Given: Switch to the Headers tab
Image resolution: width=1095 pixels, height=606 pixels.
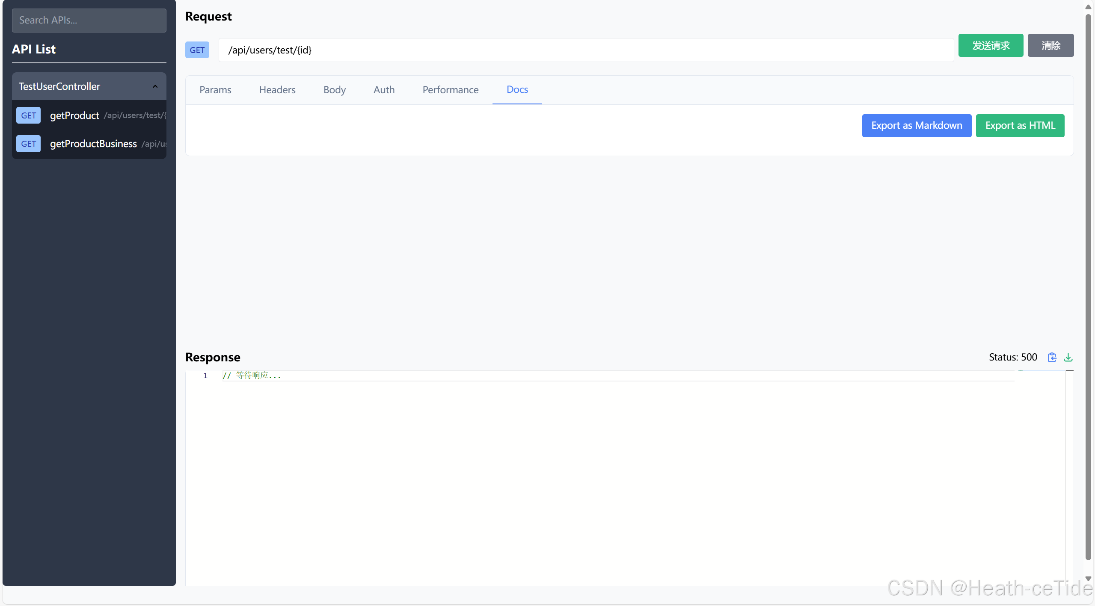Looking at the screenshot, I should [277, 90].
